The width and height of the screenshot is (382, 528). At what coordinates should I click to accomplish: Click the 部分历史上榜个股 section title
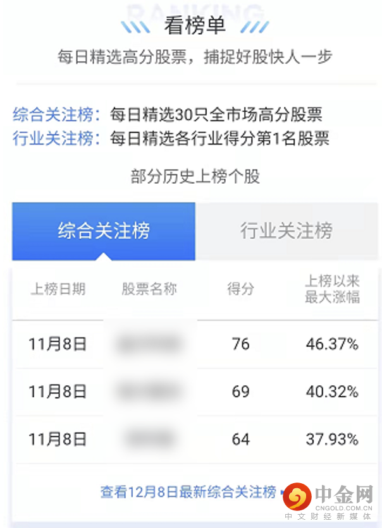pyautogui.click(x=195, y=176)
